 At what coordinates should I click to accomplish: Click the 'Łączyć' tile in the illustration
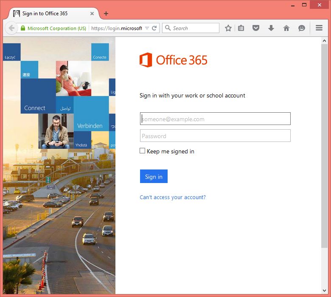12,52
